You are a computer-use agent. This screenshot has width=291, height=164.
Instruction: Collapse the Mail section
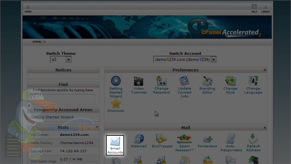coord(265,128)
